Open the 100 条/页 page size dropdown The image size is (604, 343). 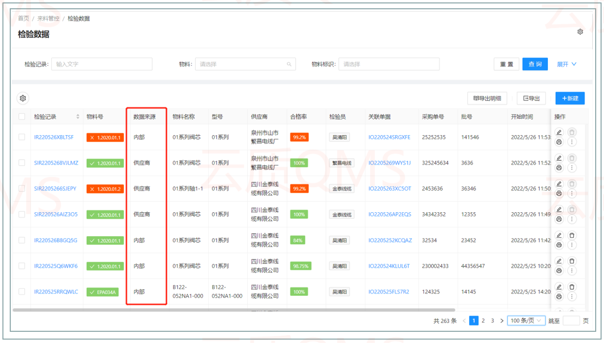point(526,321)
